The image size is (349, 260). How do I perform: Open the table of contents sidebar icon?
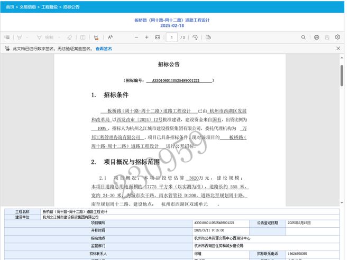7,37
